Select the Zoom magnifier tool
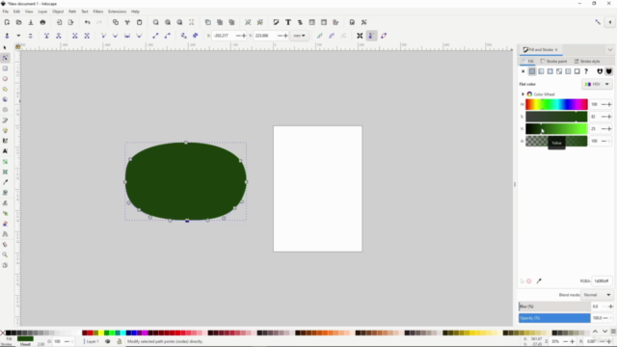This screenshot has height=347, width=617. pos(5,254)
